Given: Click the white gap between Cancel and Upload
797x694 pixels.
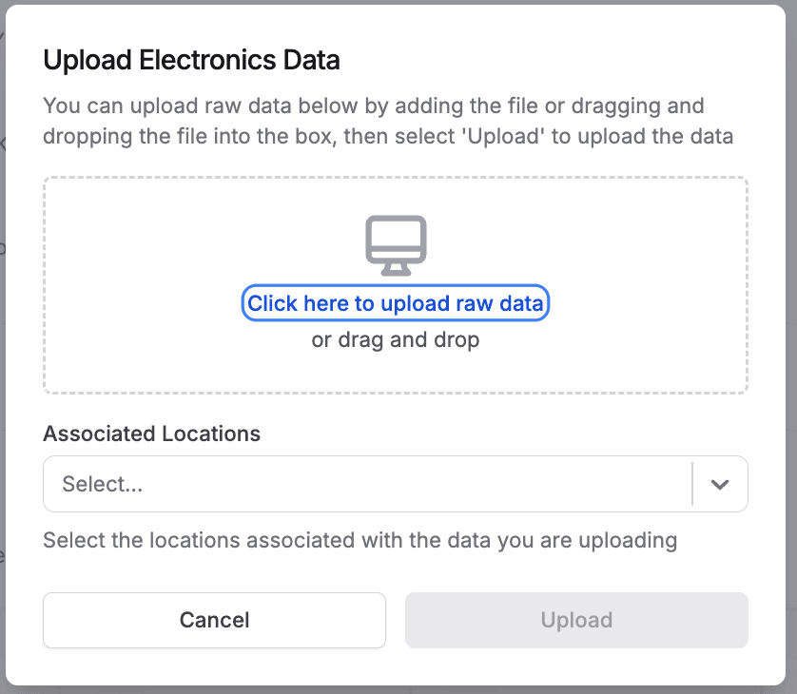Looking at the screenshot, I should pos(396,620).
